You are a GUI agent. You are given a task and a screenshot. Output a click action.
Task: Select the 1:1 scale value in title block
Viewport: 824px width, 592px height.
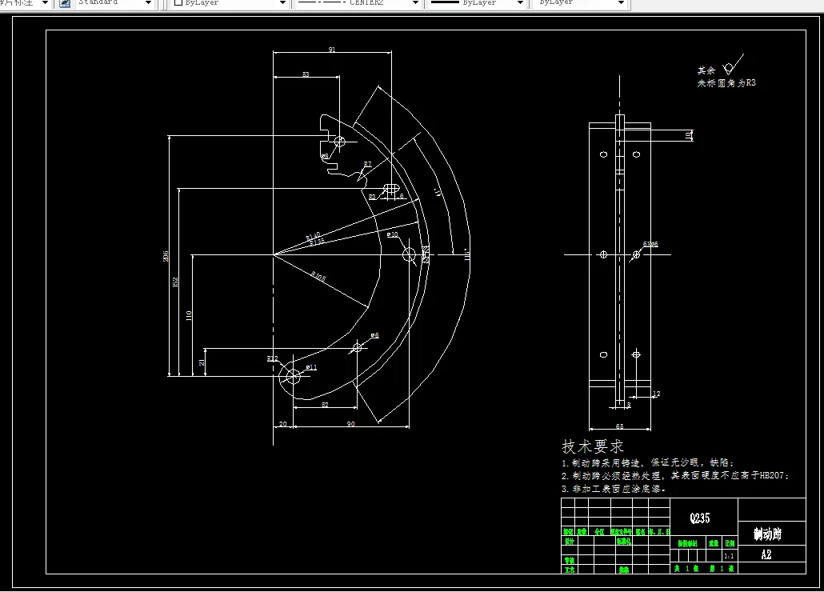coord(729,556)
